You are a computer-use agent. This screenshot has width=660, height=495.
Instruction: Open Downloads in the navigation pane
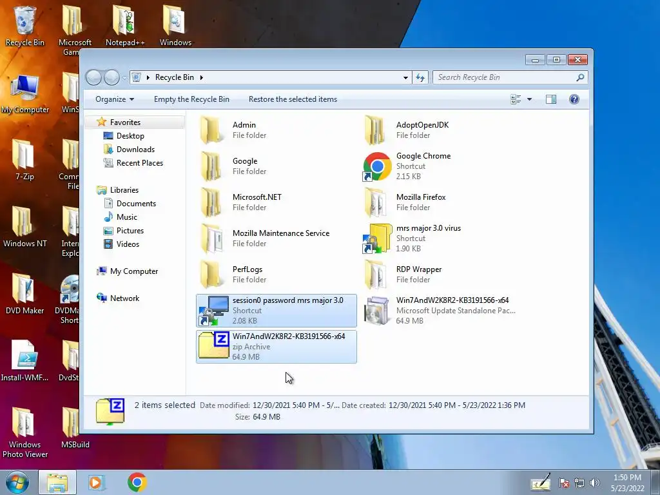(x=135, y=150)
